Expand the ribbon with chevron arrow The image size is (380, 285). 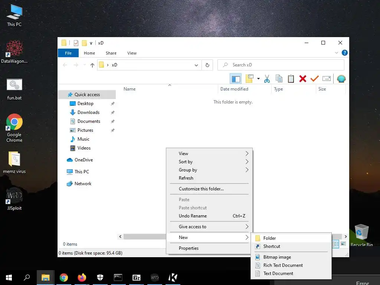click(x=336, y=53)
